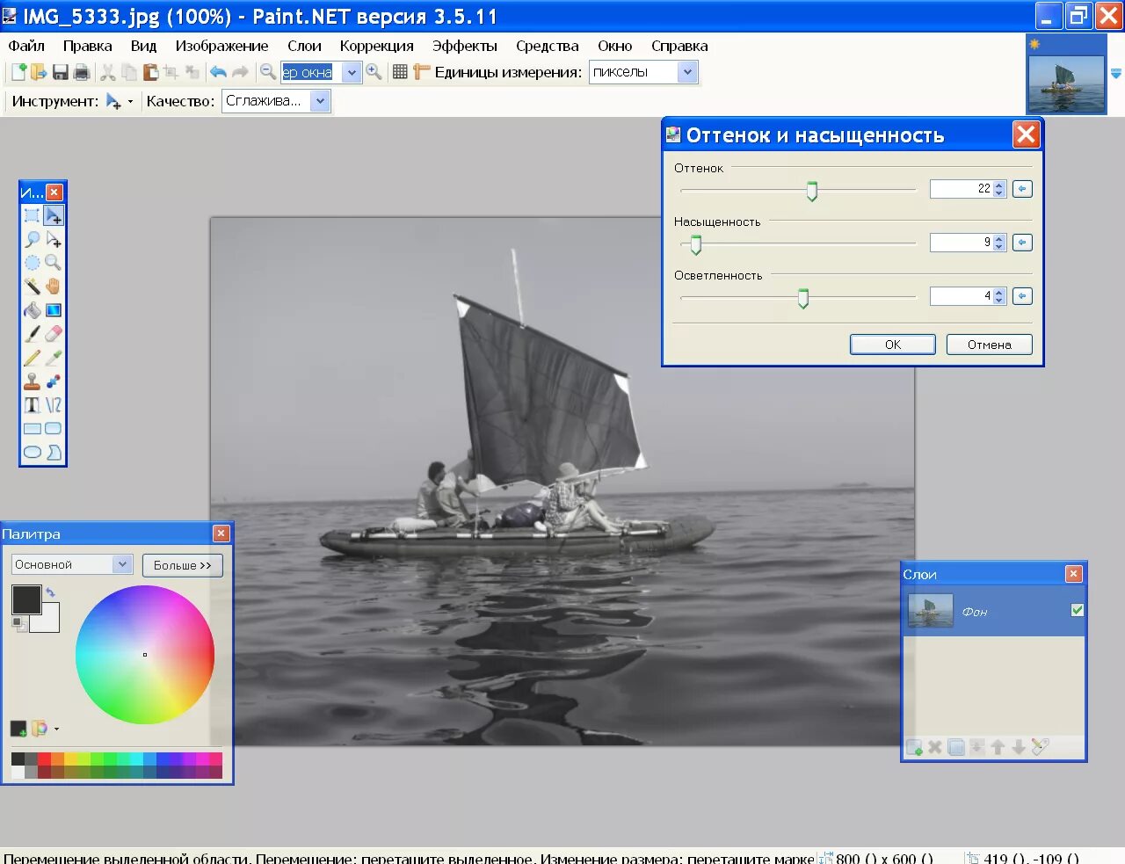Screen dimensions: 1125x864
Task: Select the Paintbrush tool
Action: tap(32, 334)
